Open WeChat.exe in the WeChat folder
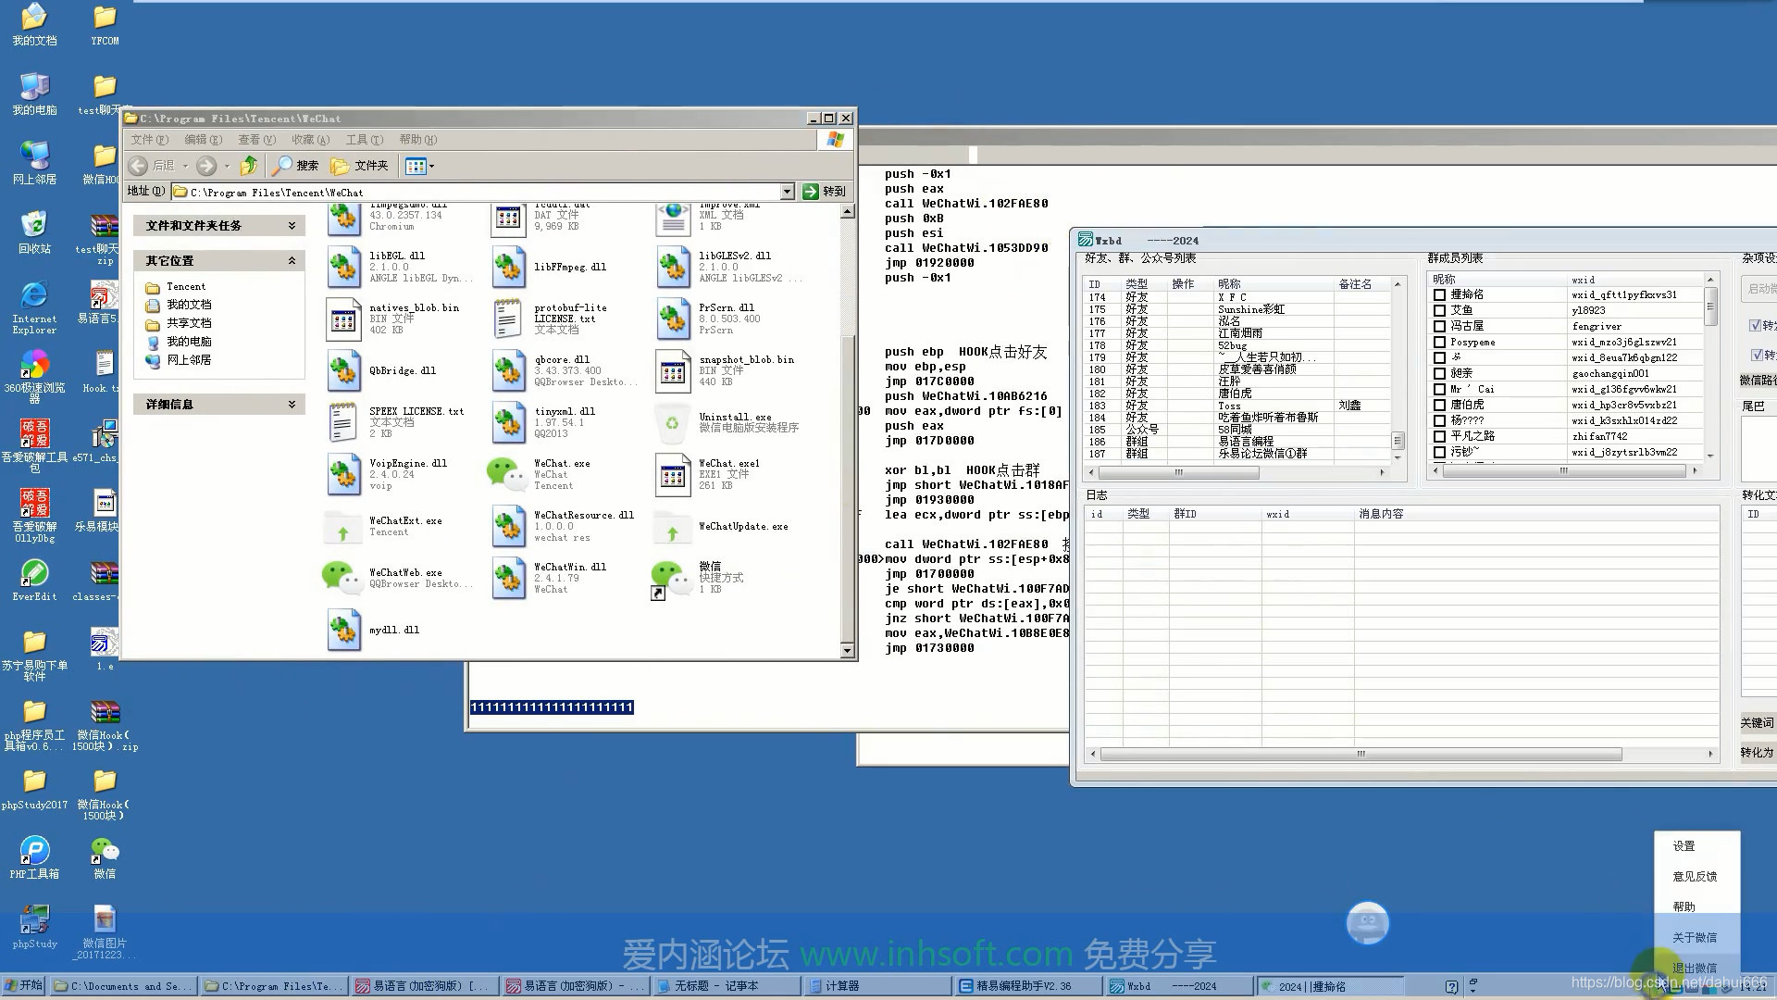This screenshot has height=1000, width=1777. pyautogui.click(x=507, y=473)
